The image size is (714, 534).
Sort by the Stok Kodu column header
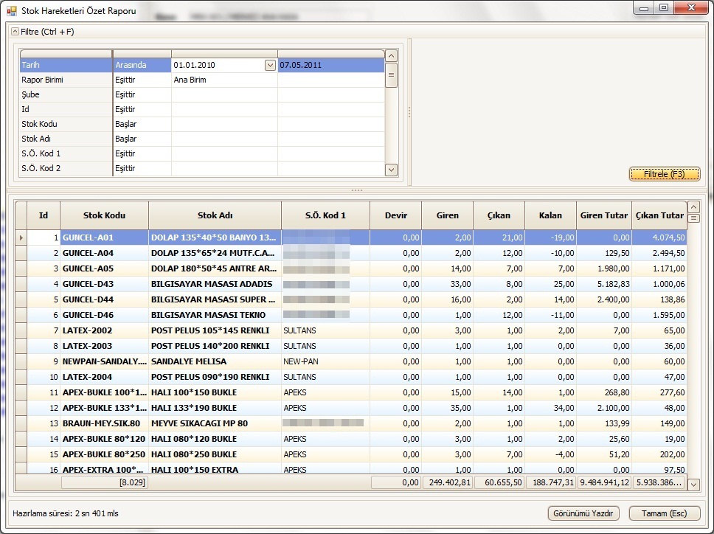point(104,215)
